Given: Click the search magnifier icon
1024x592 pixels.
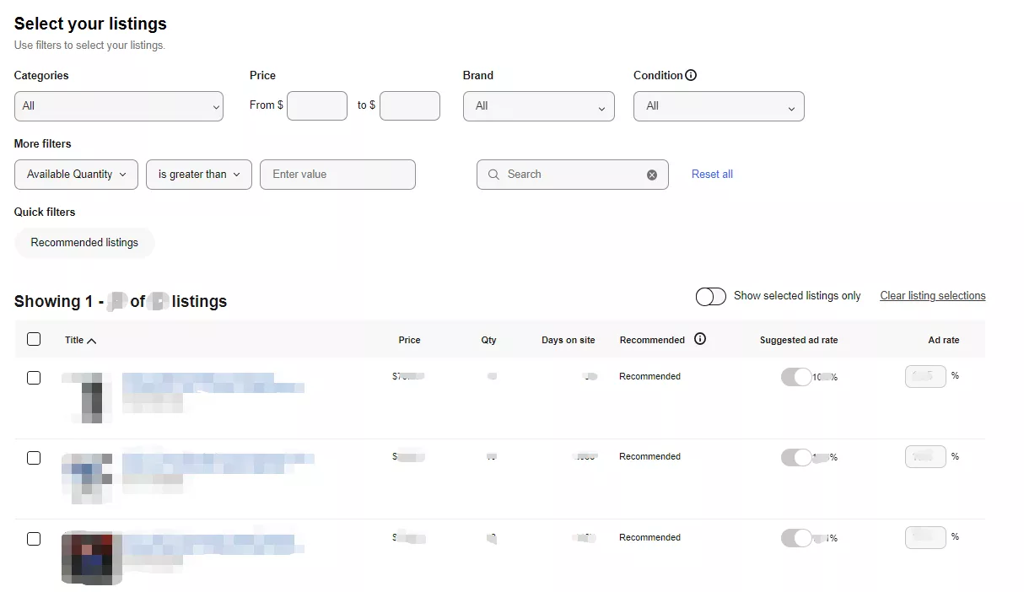Looking at the screenshot, I should point(493,175).
